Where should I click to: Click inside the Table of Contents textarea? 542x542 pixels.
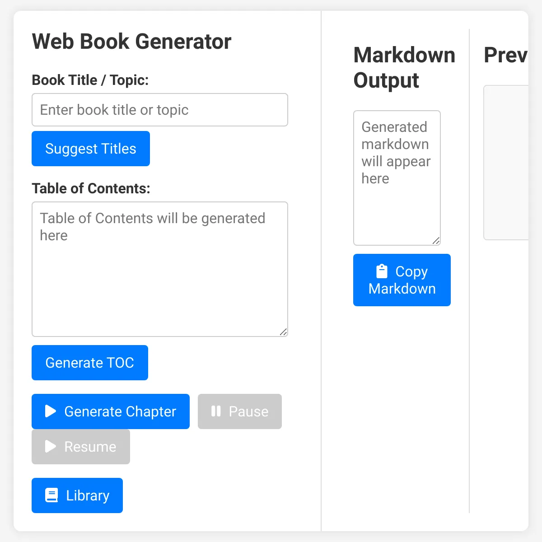[159, 269]
